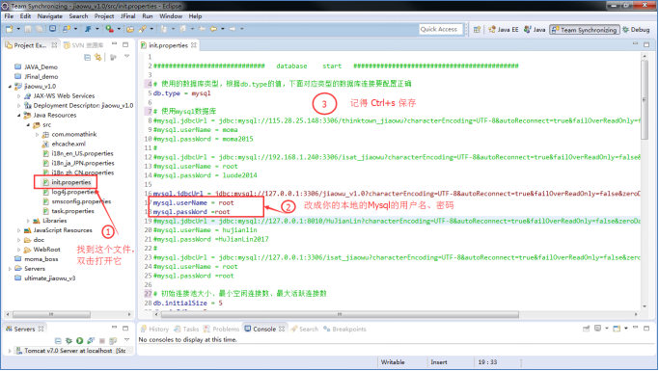The image size is (659, 371).
Task: Collapse the jiaowu_v1.0 project node
Action: [x=10, y=87]
